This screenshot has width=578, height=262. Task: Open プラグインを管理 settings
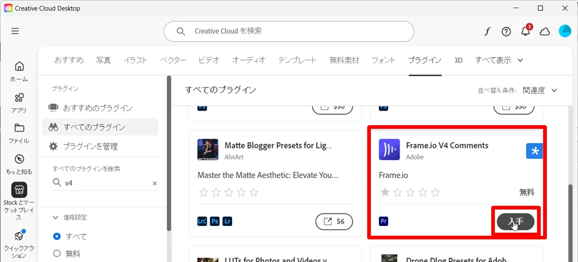(100, 147)
